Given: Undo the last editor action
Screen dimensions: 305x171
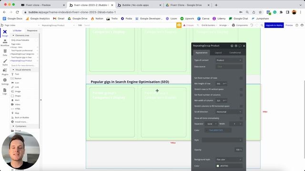Looking at the screenshot, I should coord(252,25).
